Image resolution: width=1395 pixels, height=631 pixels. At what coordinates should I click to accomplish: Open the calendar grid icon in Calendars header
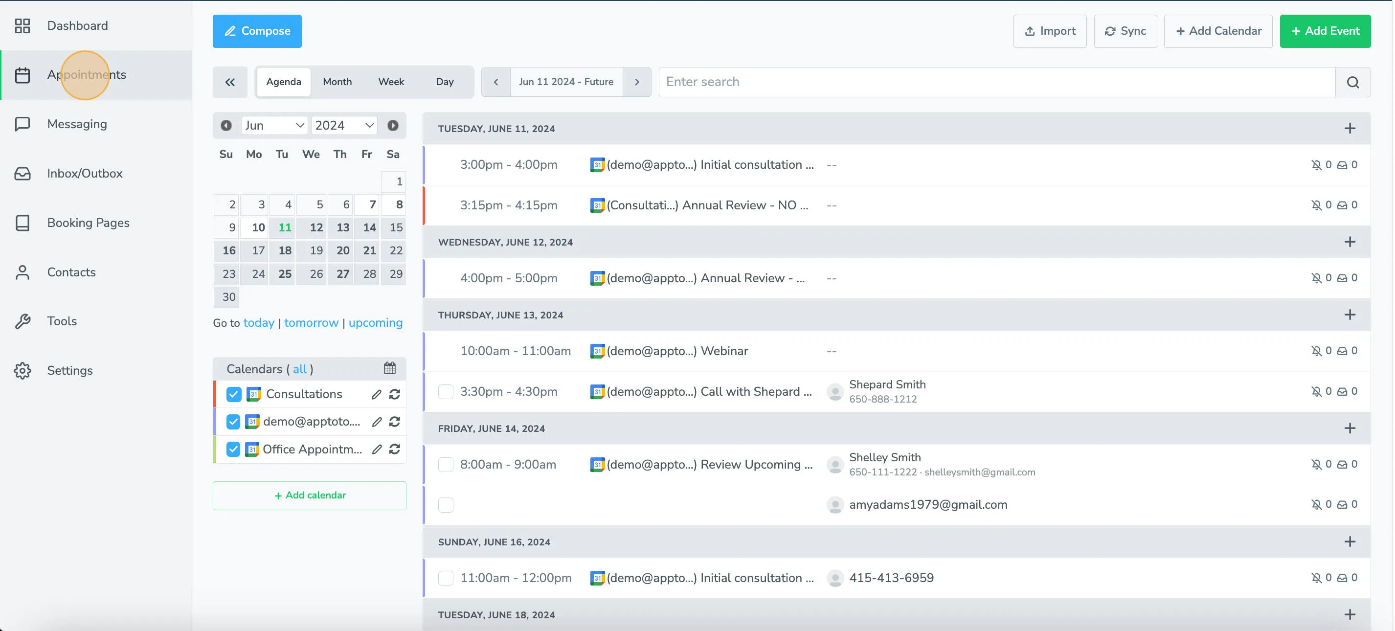click(x=389, y=368)
